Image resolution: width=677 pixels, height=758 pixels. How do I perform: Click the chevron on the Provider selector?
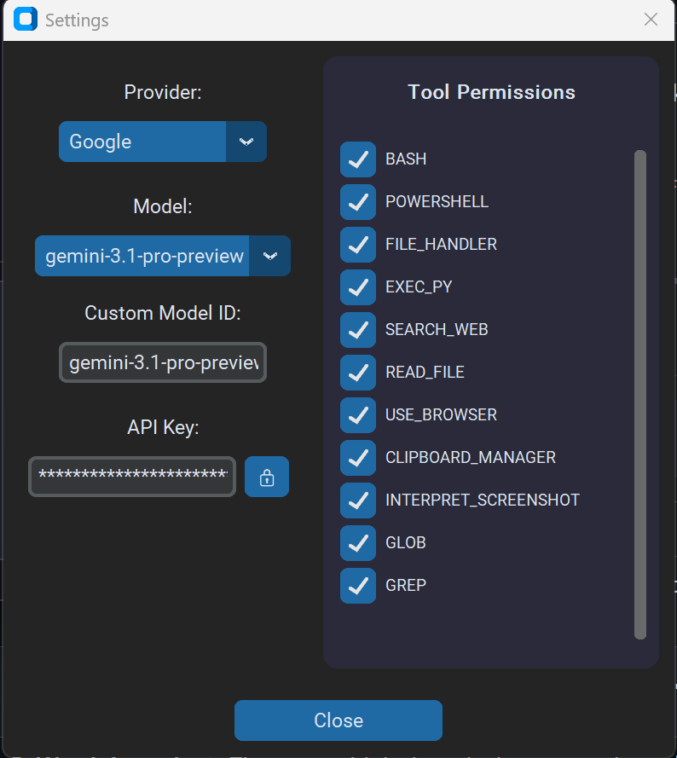pos(246,142)
